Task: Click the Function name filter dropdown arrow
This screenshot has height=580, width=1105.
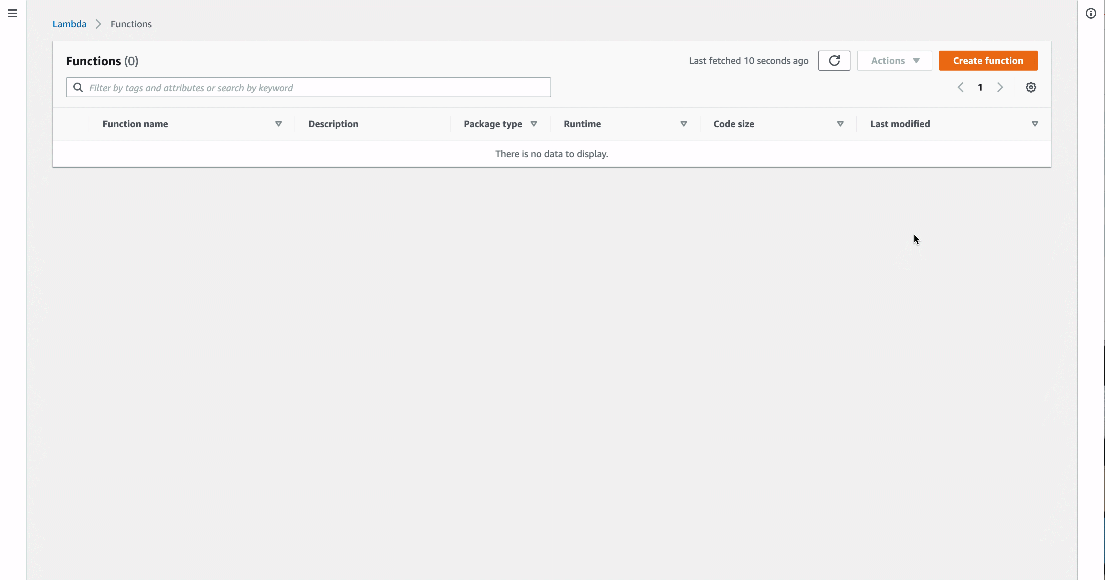Action: [x=279, y=124]
